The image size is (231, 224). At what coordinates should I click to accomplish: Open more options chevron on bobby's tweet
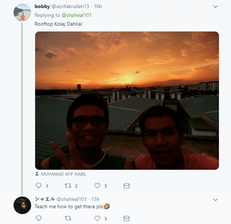pos(215,7)
